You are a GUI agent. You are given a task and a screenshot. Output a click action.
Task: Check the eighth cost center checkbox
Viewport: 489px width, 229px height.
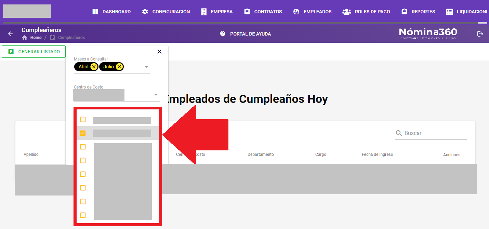click(83, 215)
